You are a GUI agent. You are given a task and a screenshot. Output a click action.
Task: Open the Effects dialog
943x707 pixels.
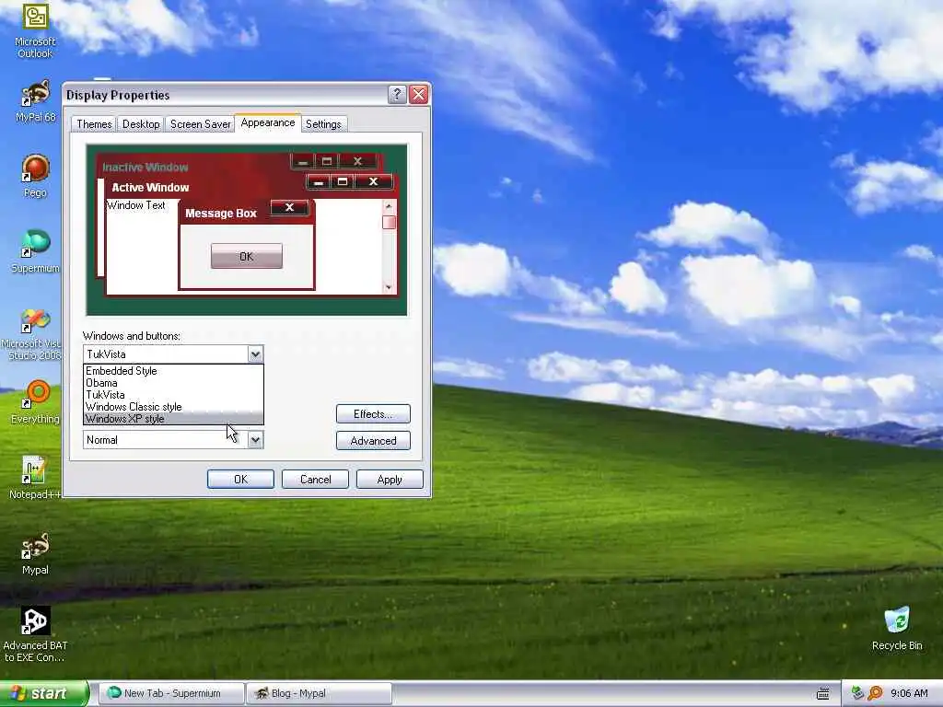(373, 413)
